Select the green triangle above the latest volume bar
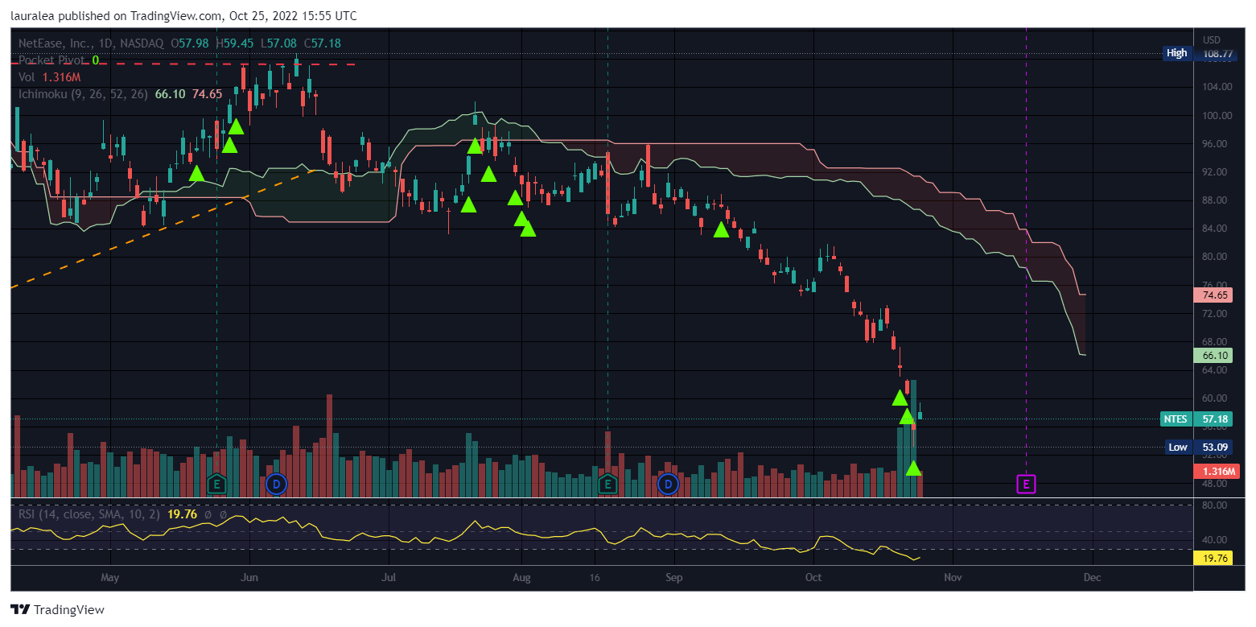The height and width of the screenshot is (627, 1256). coord(913,468)
